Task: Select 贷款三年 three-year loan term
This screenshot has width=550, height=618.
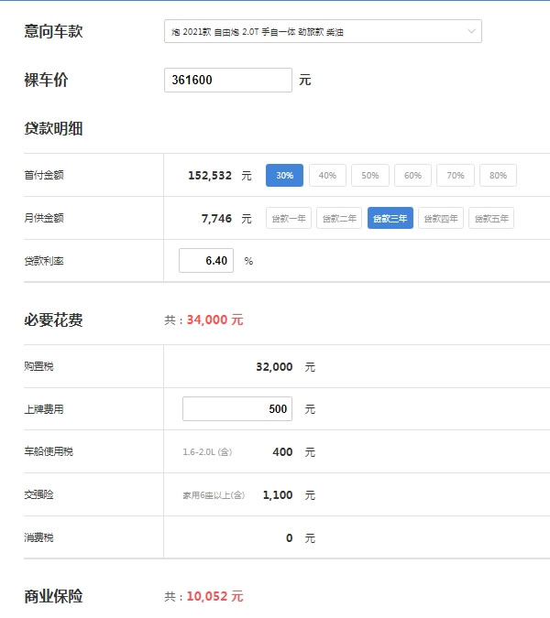Action: coord(390,218)
